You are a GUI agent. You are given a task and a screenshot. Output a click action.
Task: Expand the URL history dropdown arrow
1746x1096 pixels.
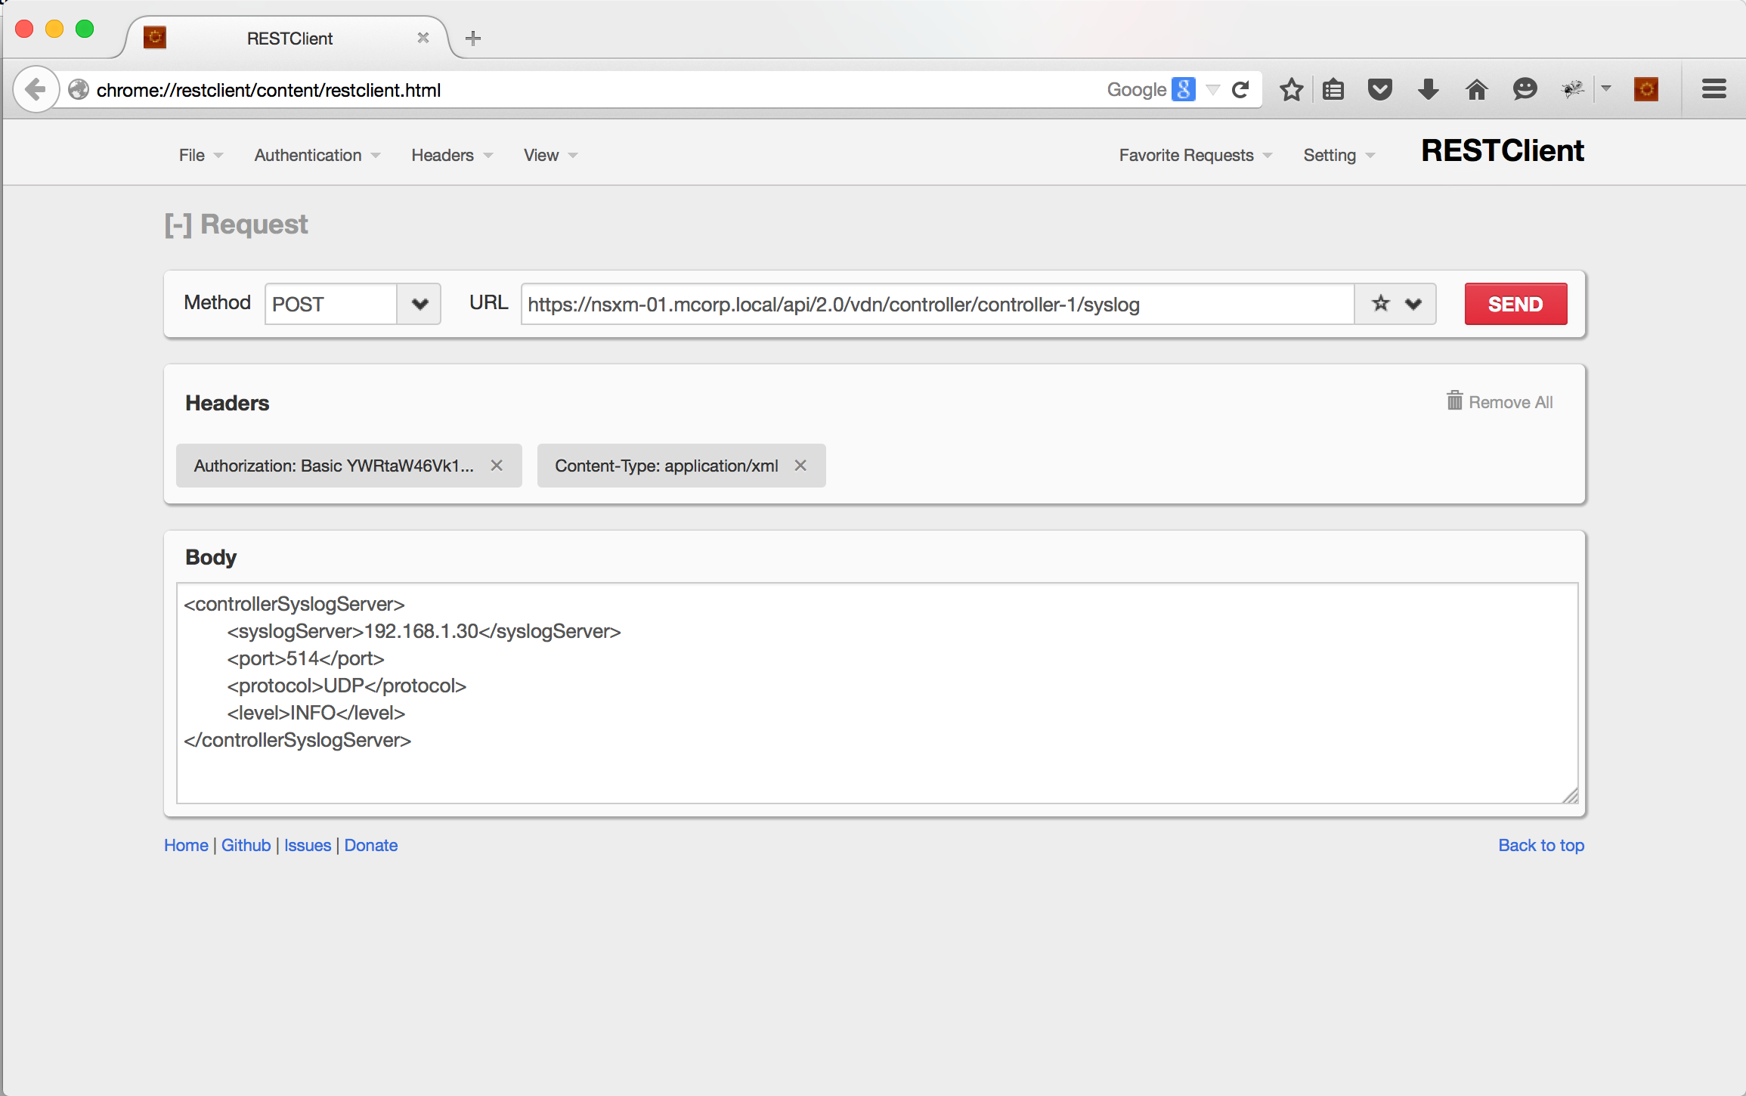click(x=1413, y=304)
